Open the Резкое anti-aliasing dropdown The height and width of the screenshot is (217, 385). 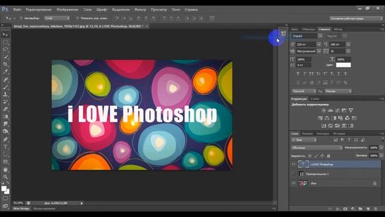[x=338, y=91]
